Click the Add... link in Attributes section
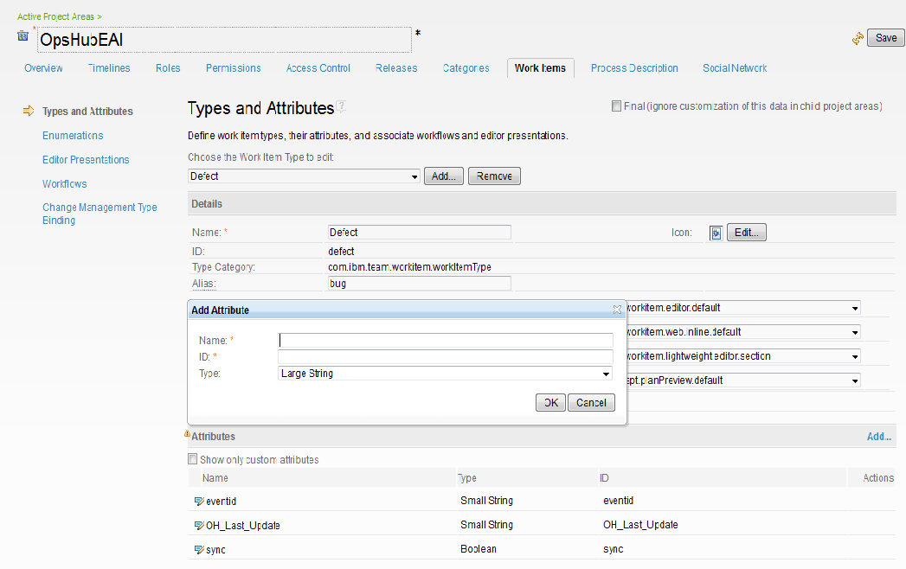906x569 pixels. (878, 437)
